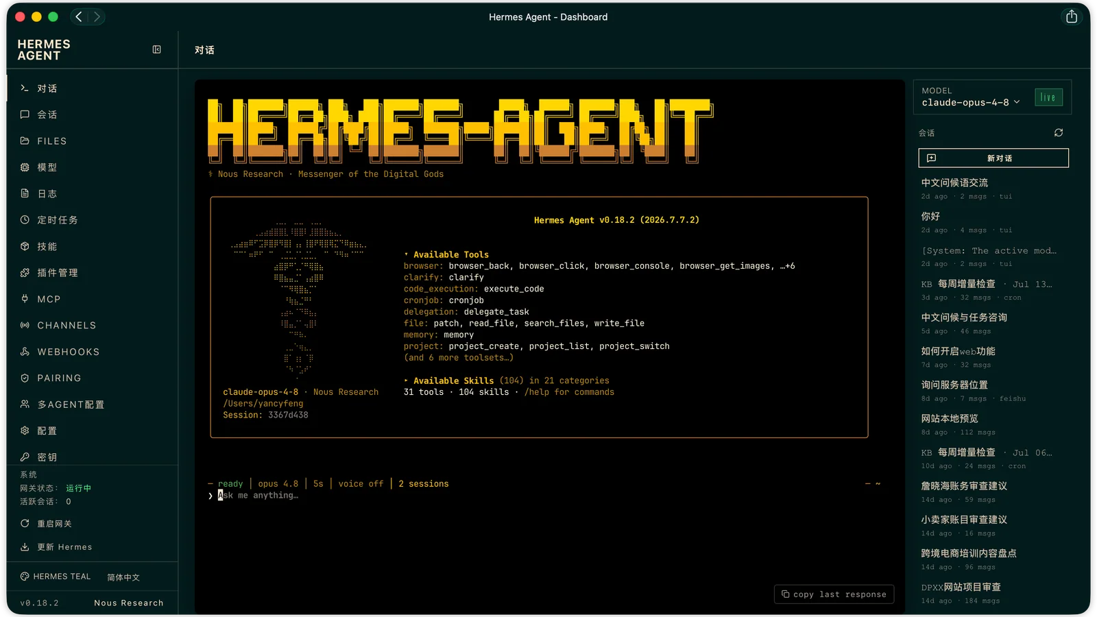Click the 重启网关 restart icon

[25, 523]
